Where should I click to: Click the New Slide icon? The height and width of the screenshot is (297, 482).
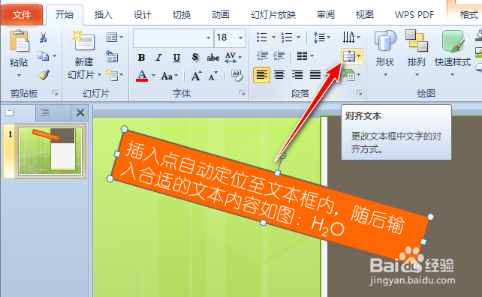point(83,40)
